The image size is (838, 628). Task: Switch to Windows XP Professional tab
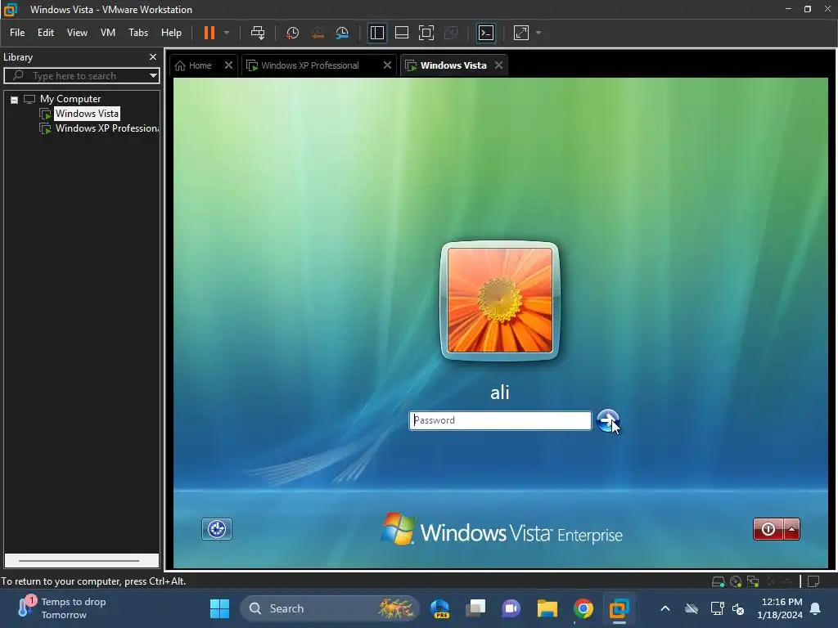[x=310, y=65]
